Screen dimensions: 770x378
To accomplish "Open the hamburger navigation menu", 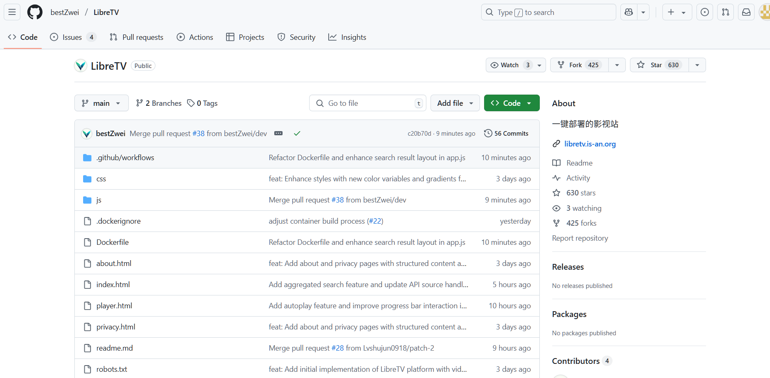I will [x=12, y=12].
